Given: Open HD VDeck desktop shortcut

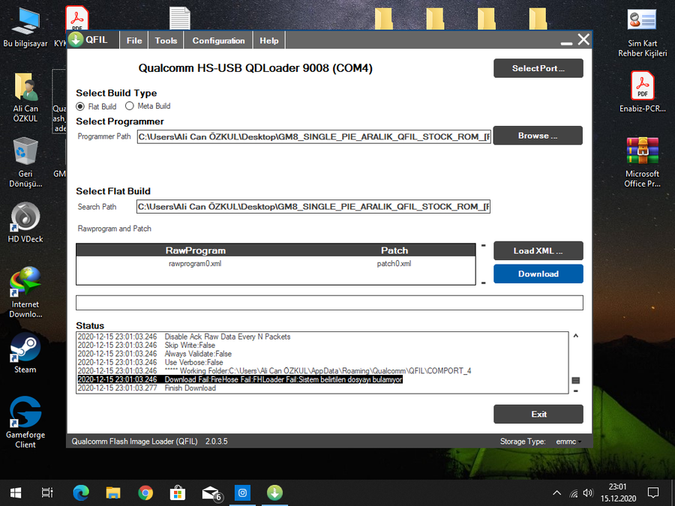Looking at the screenshot, I should click(x=25, y=223).
